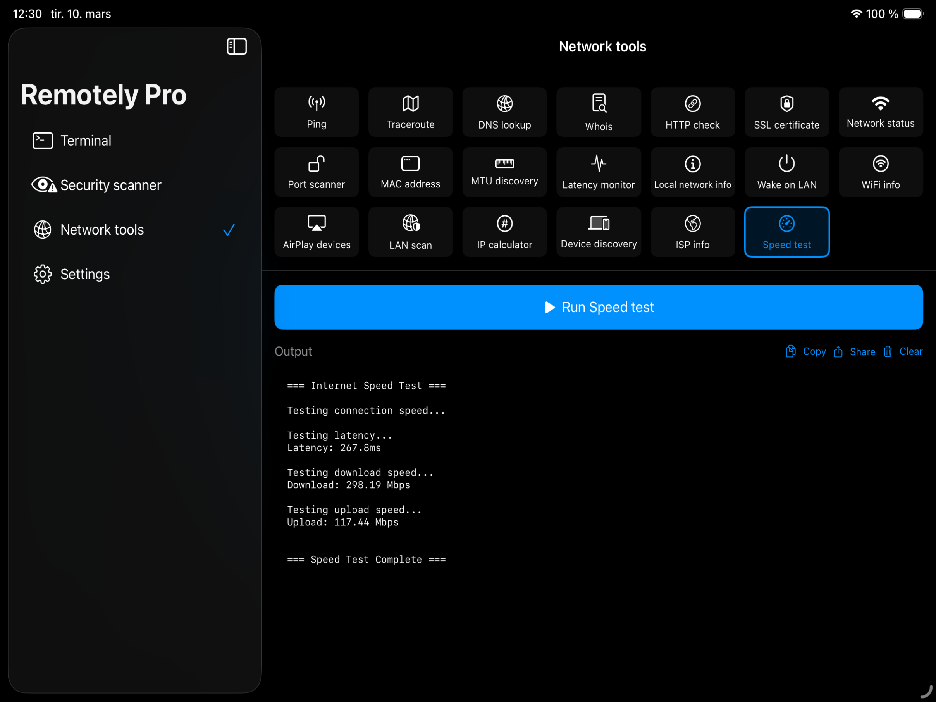Tap the battery indicator in status bar
Viewport: 936px width, 702px height.
pyautogui.click(x=913, y=14)
